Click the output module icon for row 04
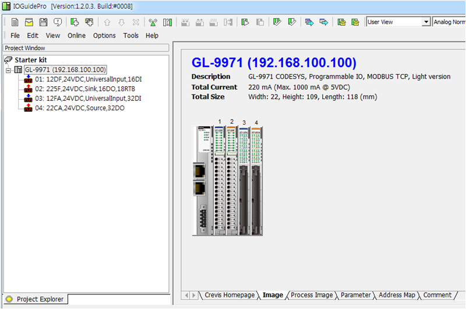 (28, 108)
